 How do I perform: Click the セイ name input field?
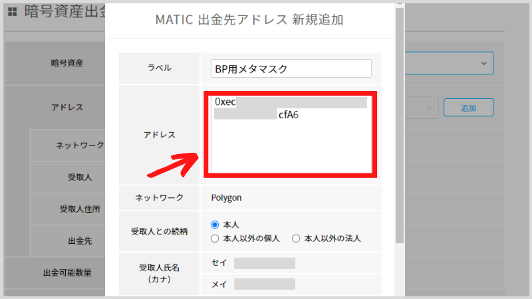tap(265, 263)
